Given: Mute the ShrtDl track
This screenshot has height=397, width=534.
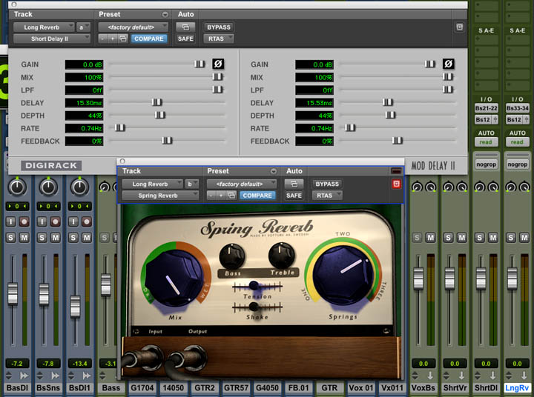Looking at the screenshot, I should 492,238.
